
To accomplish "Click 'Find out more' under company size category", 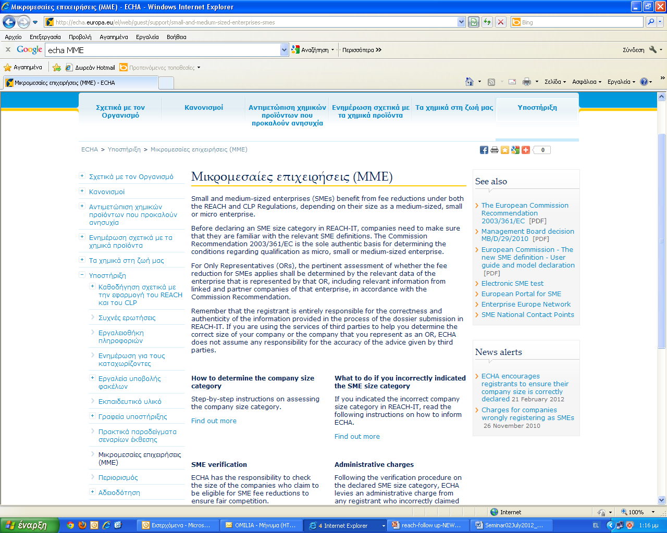I will coord(214,421).
